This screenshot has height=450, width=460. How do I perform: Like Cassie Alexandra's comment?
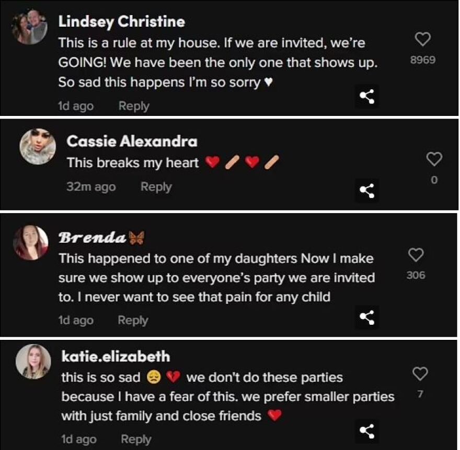[434, 159]
